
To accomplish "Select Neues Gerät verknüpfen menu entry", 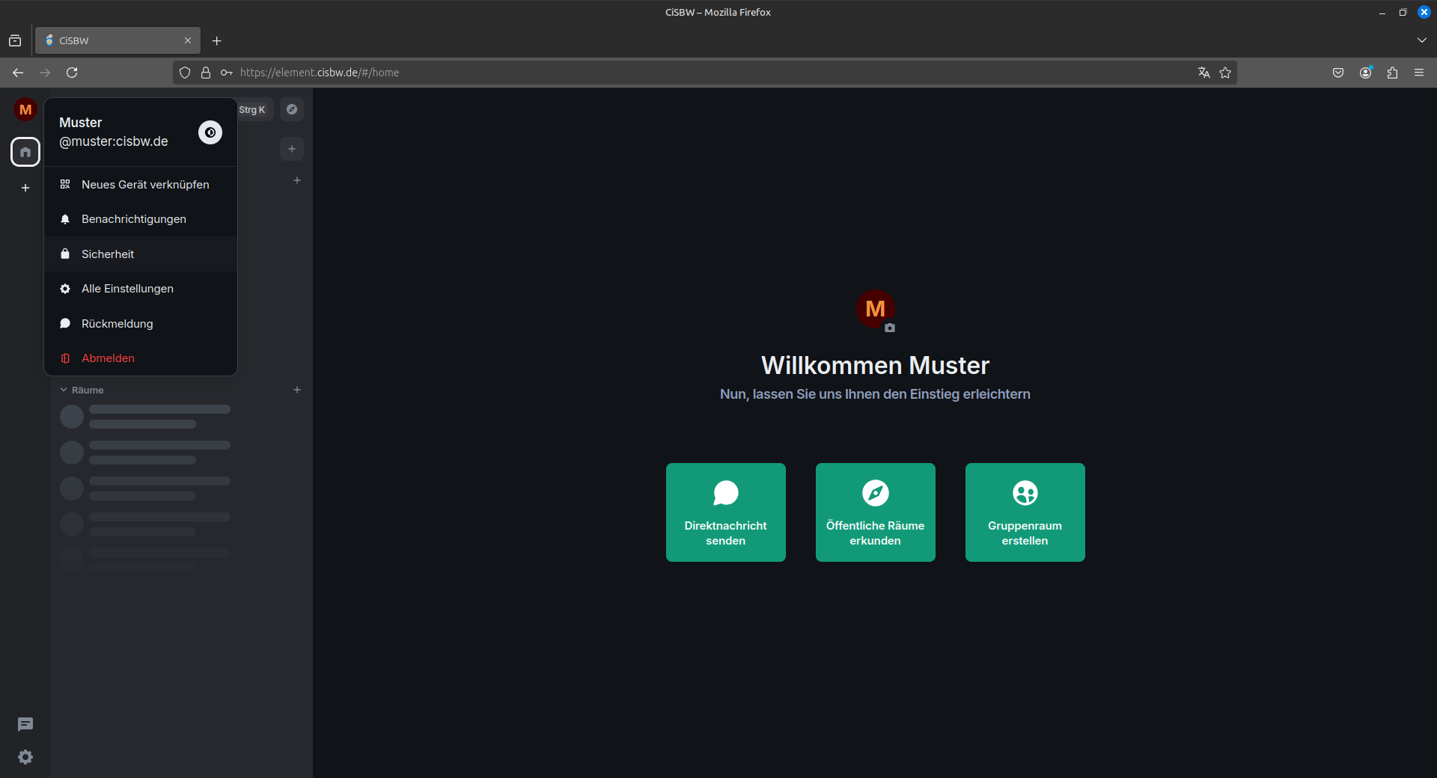I will 145,185.
